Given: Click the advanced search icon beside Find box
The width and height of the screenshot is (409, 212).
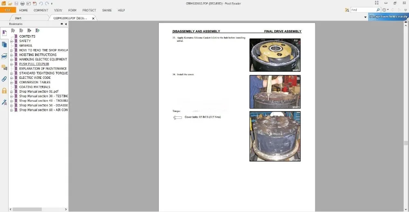Looking at the screenshot, I should click(x=347, y=10).
